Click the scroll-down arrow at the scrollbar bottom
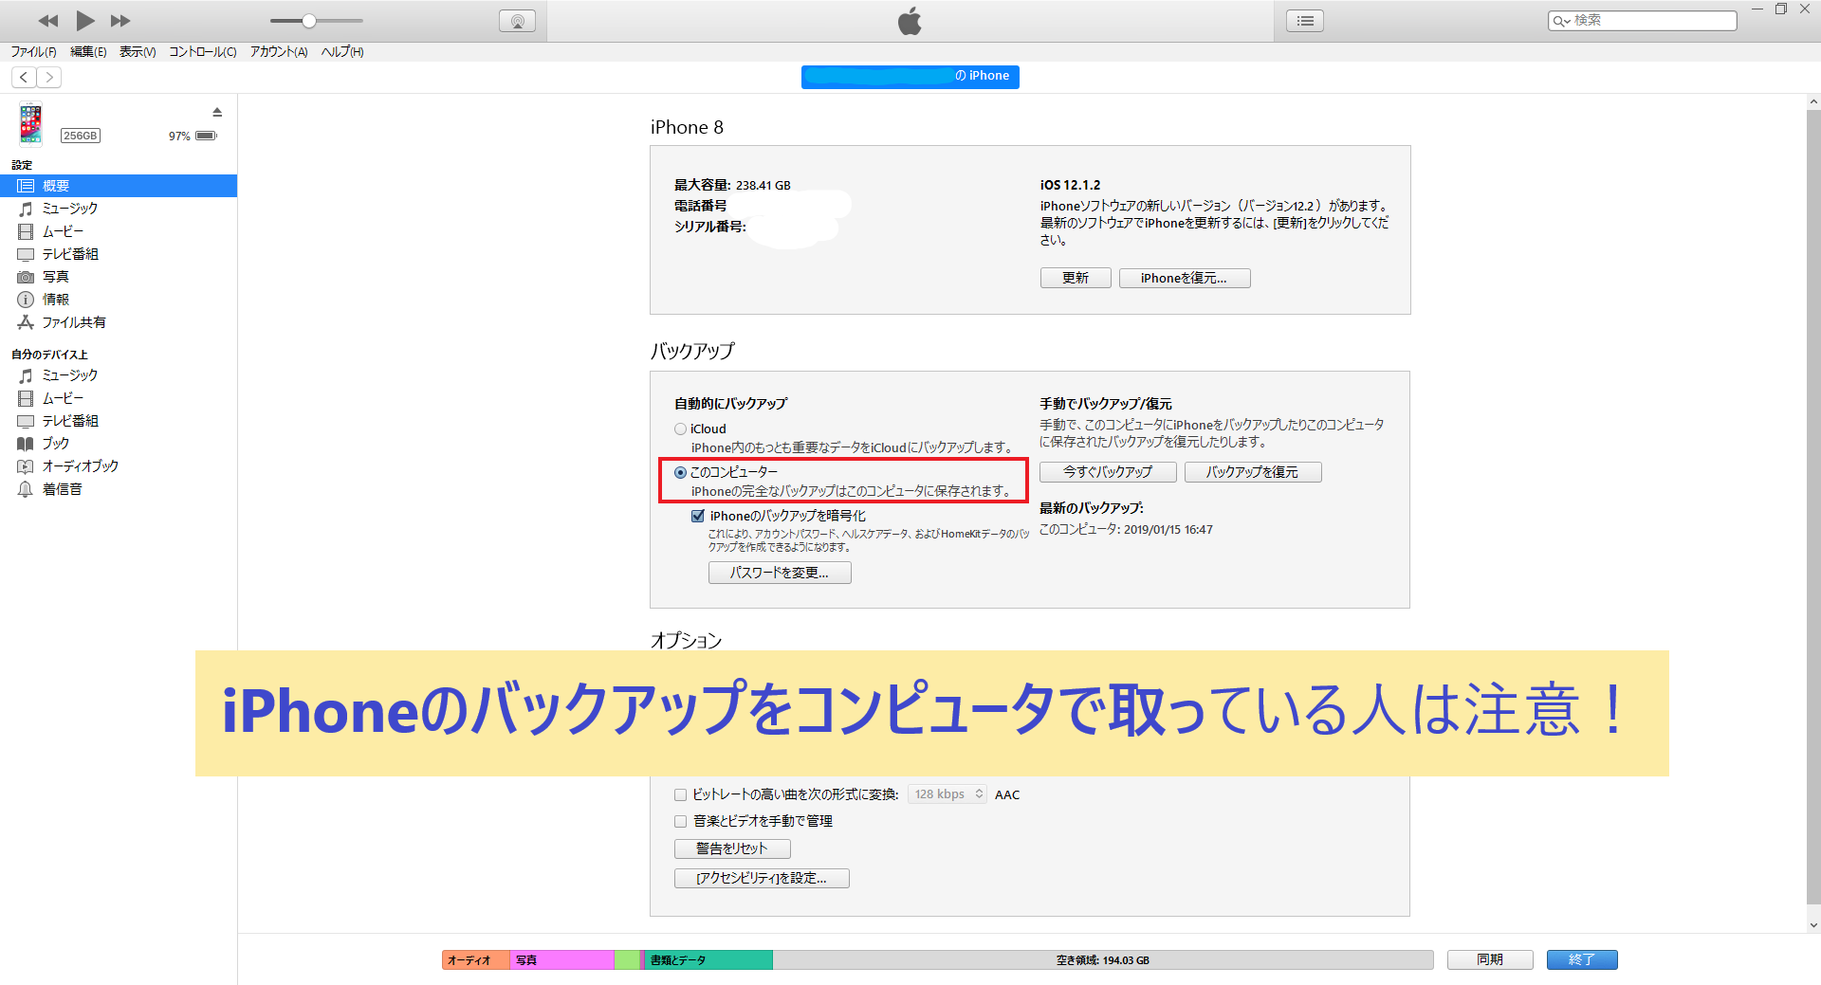This screenshot has width=1821, height=985. (x=1813, y=925)
